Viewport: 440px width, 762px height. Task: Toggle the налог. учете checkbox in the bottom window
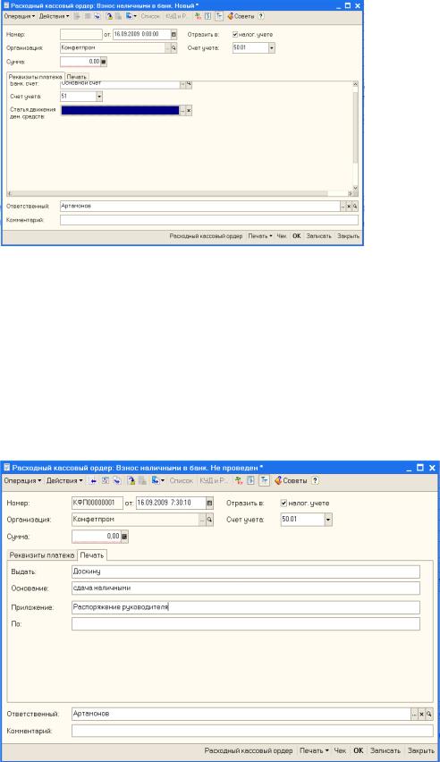click(x=283, y=504)
